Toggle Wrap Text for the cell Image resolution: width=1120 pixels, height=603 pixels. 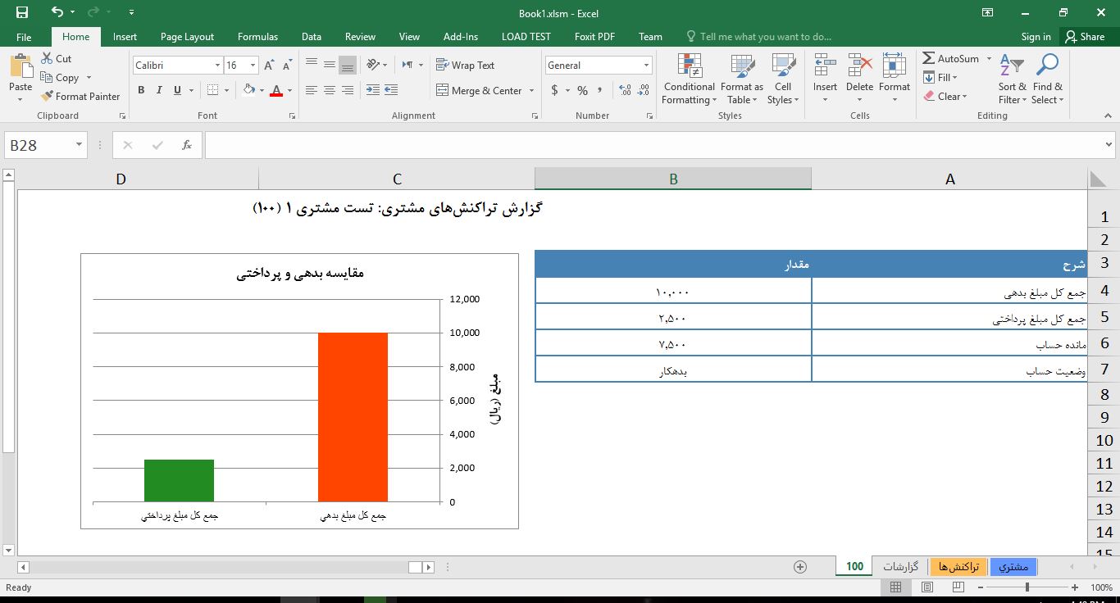465,66
